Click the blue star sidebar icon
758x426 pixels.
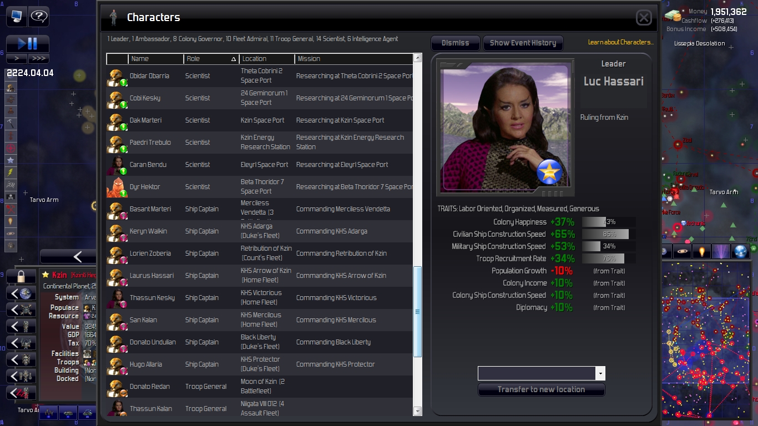(11, 160)
